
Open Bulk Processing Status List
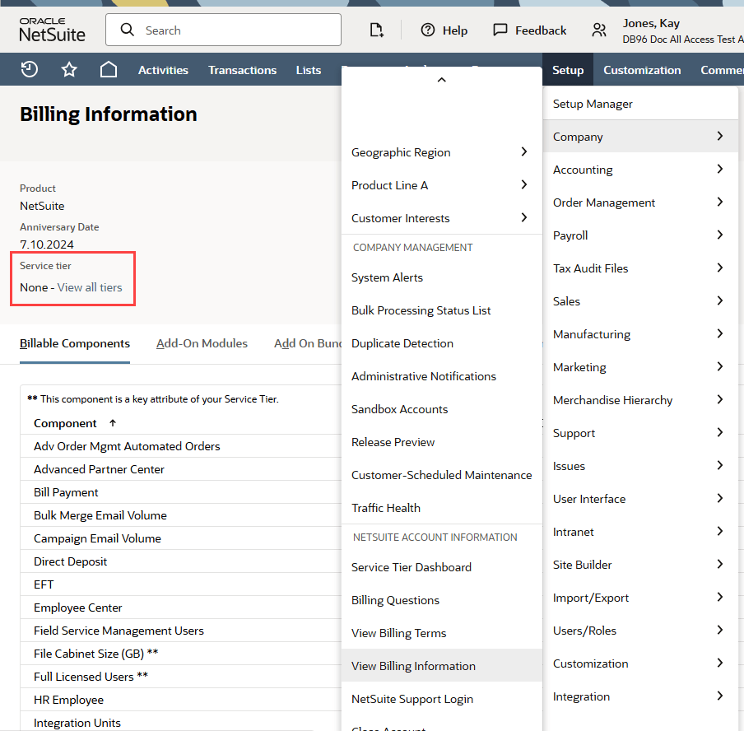pyautogui.click(x=441, y=310)
